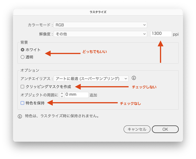This screenshot has width=196, height=159.
Task: Click the オプション section heading
Action: [30, 70]
